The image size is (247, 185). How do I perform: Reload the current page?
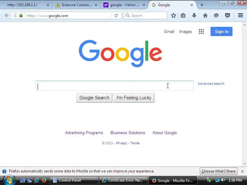[116, 15]
